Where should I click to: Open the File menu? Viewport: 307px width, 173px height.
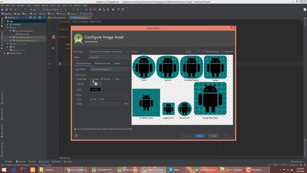2,5
